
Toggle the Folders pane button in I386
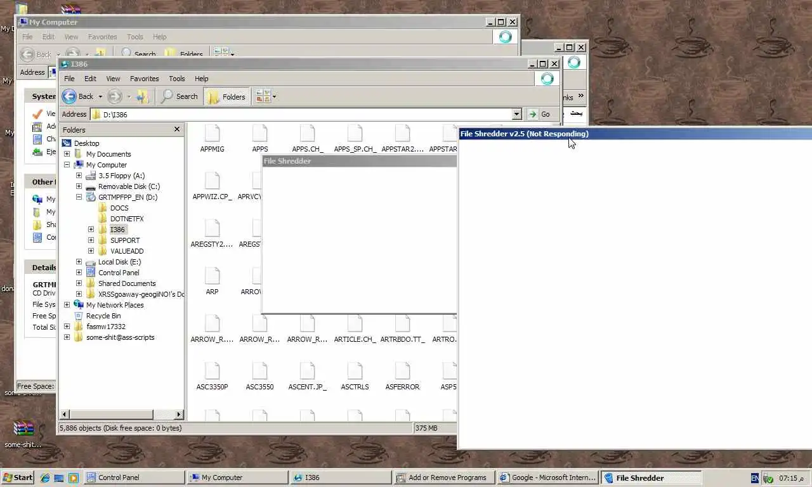click(x=226, y=96)
